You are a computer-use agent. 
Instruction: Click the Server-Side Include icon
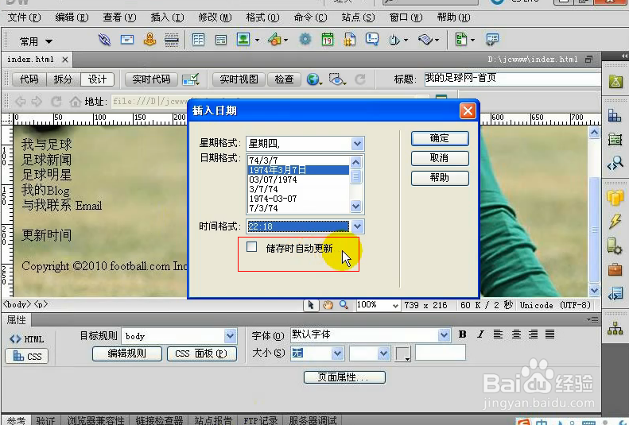(x=349, y=40)
